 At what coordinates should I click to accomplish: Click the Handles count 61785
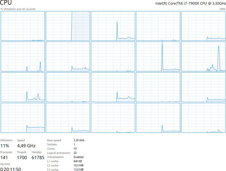coord(38,157)
